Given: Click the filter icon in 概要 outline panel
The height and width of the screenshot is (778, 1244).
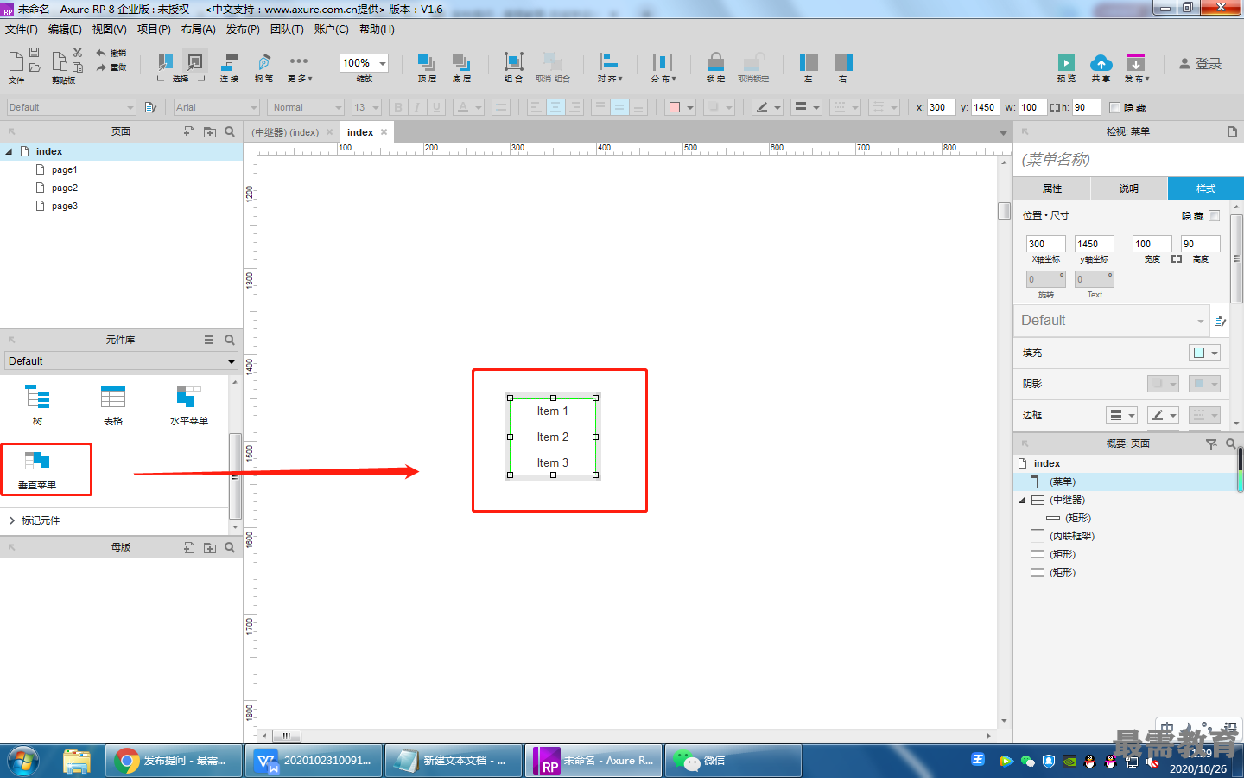Looking at the screenshot, I should coord(1211,443).
